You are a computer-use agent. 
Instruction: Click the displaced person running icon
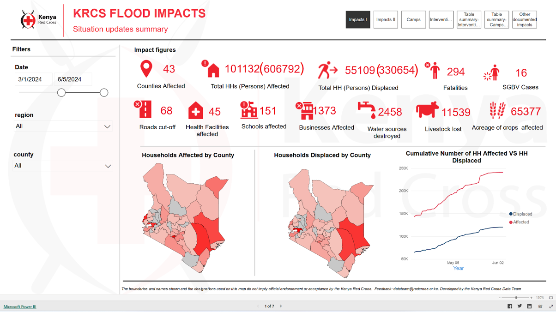click(x=326, y=69)
